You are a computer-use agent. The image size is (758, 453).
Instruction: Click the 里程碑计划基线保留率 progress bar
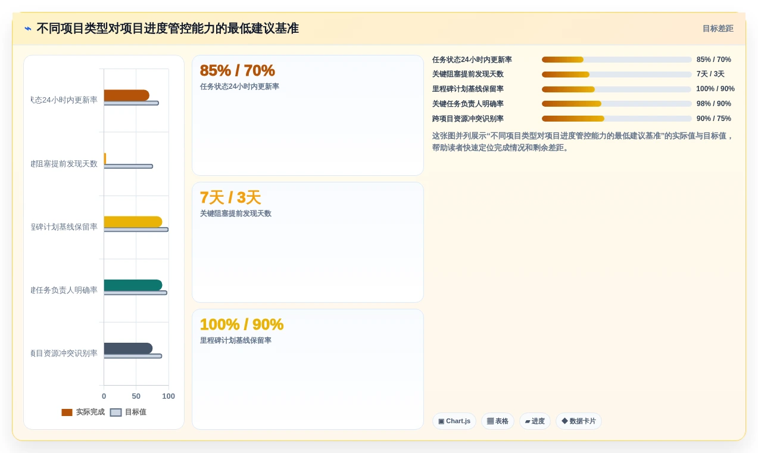(x=616, y=89)
